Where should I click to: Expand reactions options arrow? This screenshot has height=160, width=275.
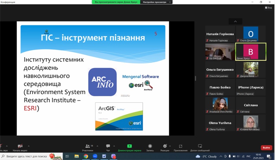point(170,146)
